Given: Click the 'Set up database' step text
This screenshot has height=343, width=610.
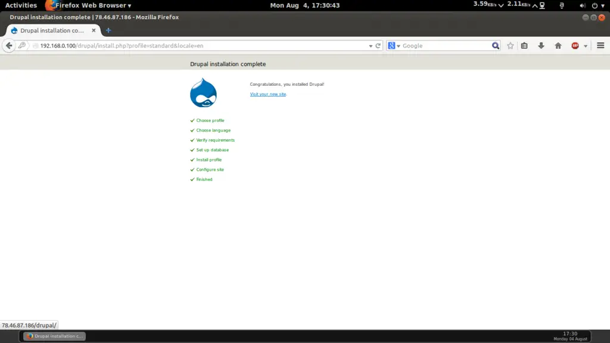Looking at the screenshot, I should 213,149.
